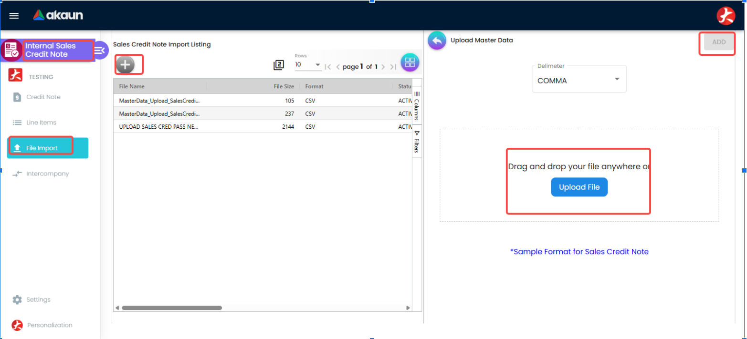Click the Upload File button
747x339 pixels.
tap(579, 187)
